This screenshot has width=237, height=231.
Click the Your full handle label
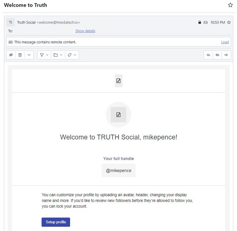pyautogui.click(x=118, y=158)
